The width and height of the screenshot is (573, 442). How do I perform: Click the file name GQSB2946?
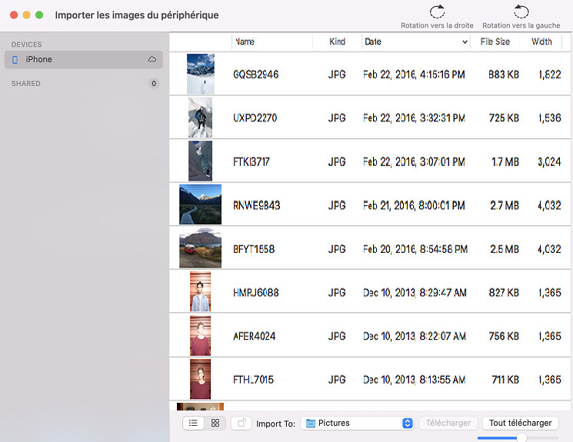click(x=256, y=75)
